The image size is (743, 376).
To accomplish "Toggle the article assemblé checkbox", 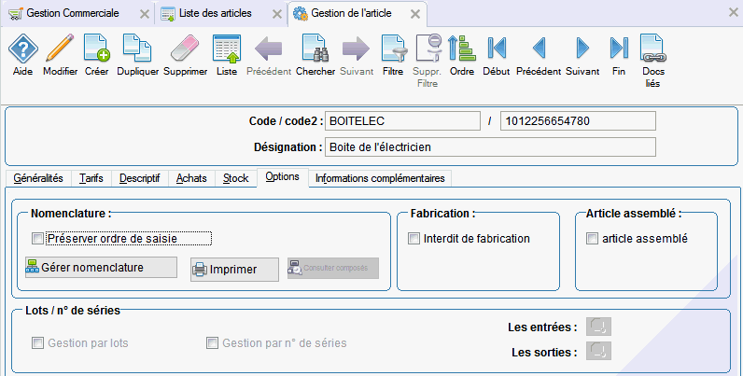I will [592, 239].
